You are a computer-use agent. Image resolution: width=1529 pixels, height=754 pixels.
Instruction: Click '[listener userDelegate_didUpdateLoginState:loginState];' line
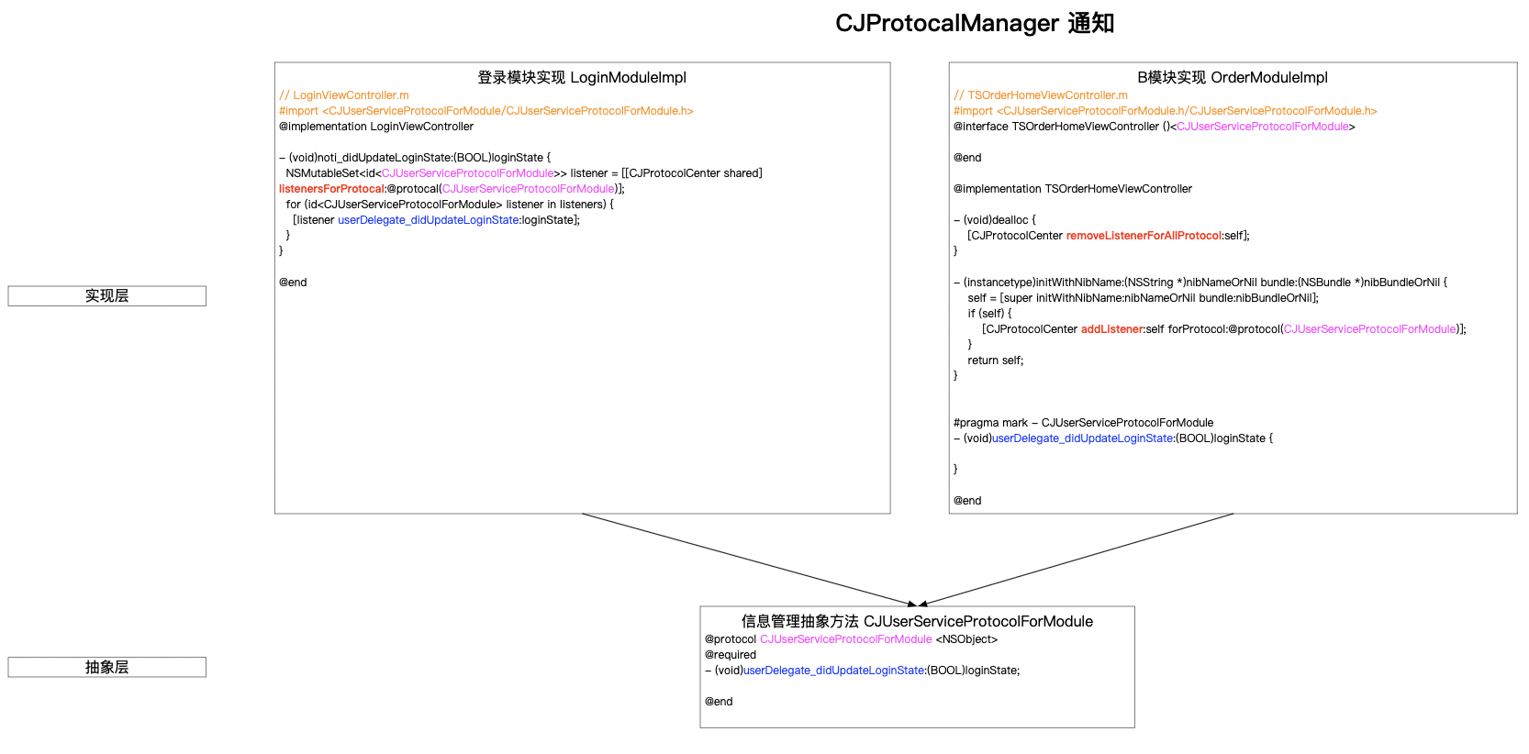[x=436, y=220]
